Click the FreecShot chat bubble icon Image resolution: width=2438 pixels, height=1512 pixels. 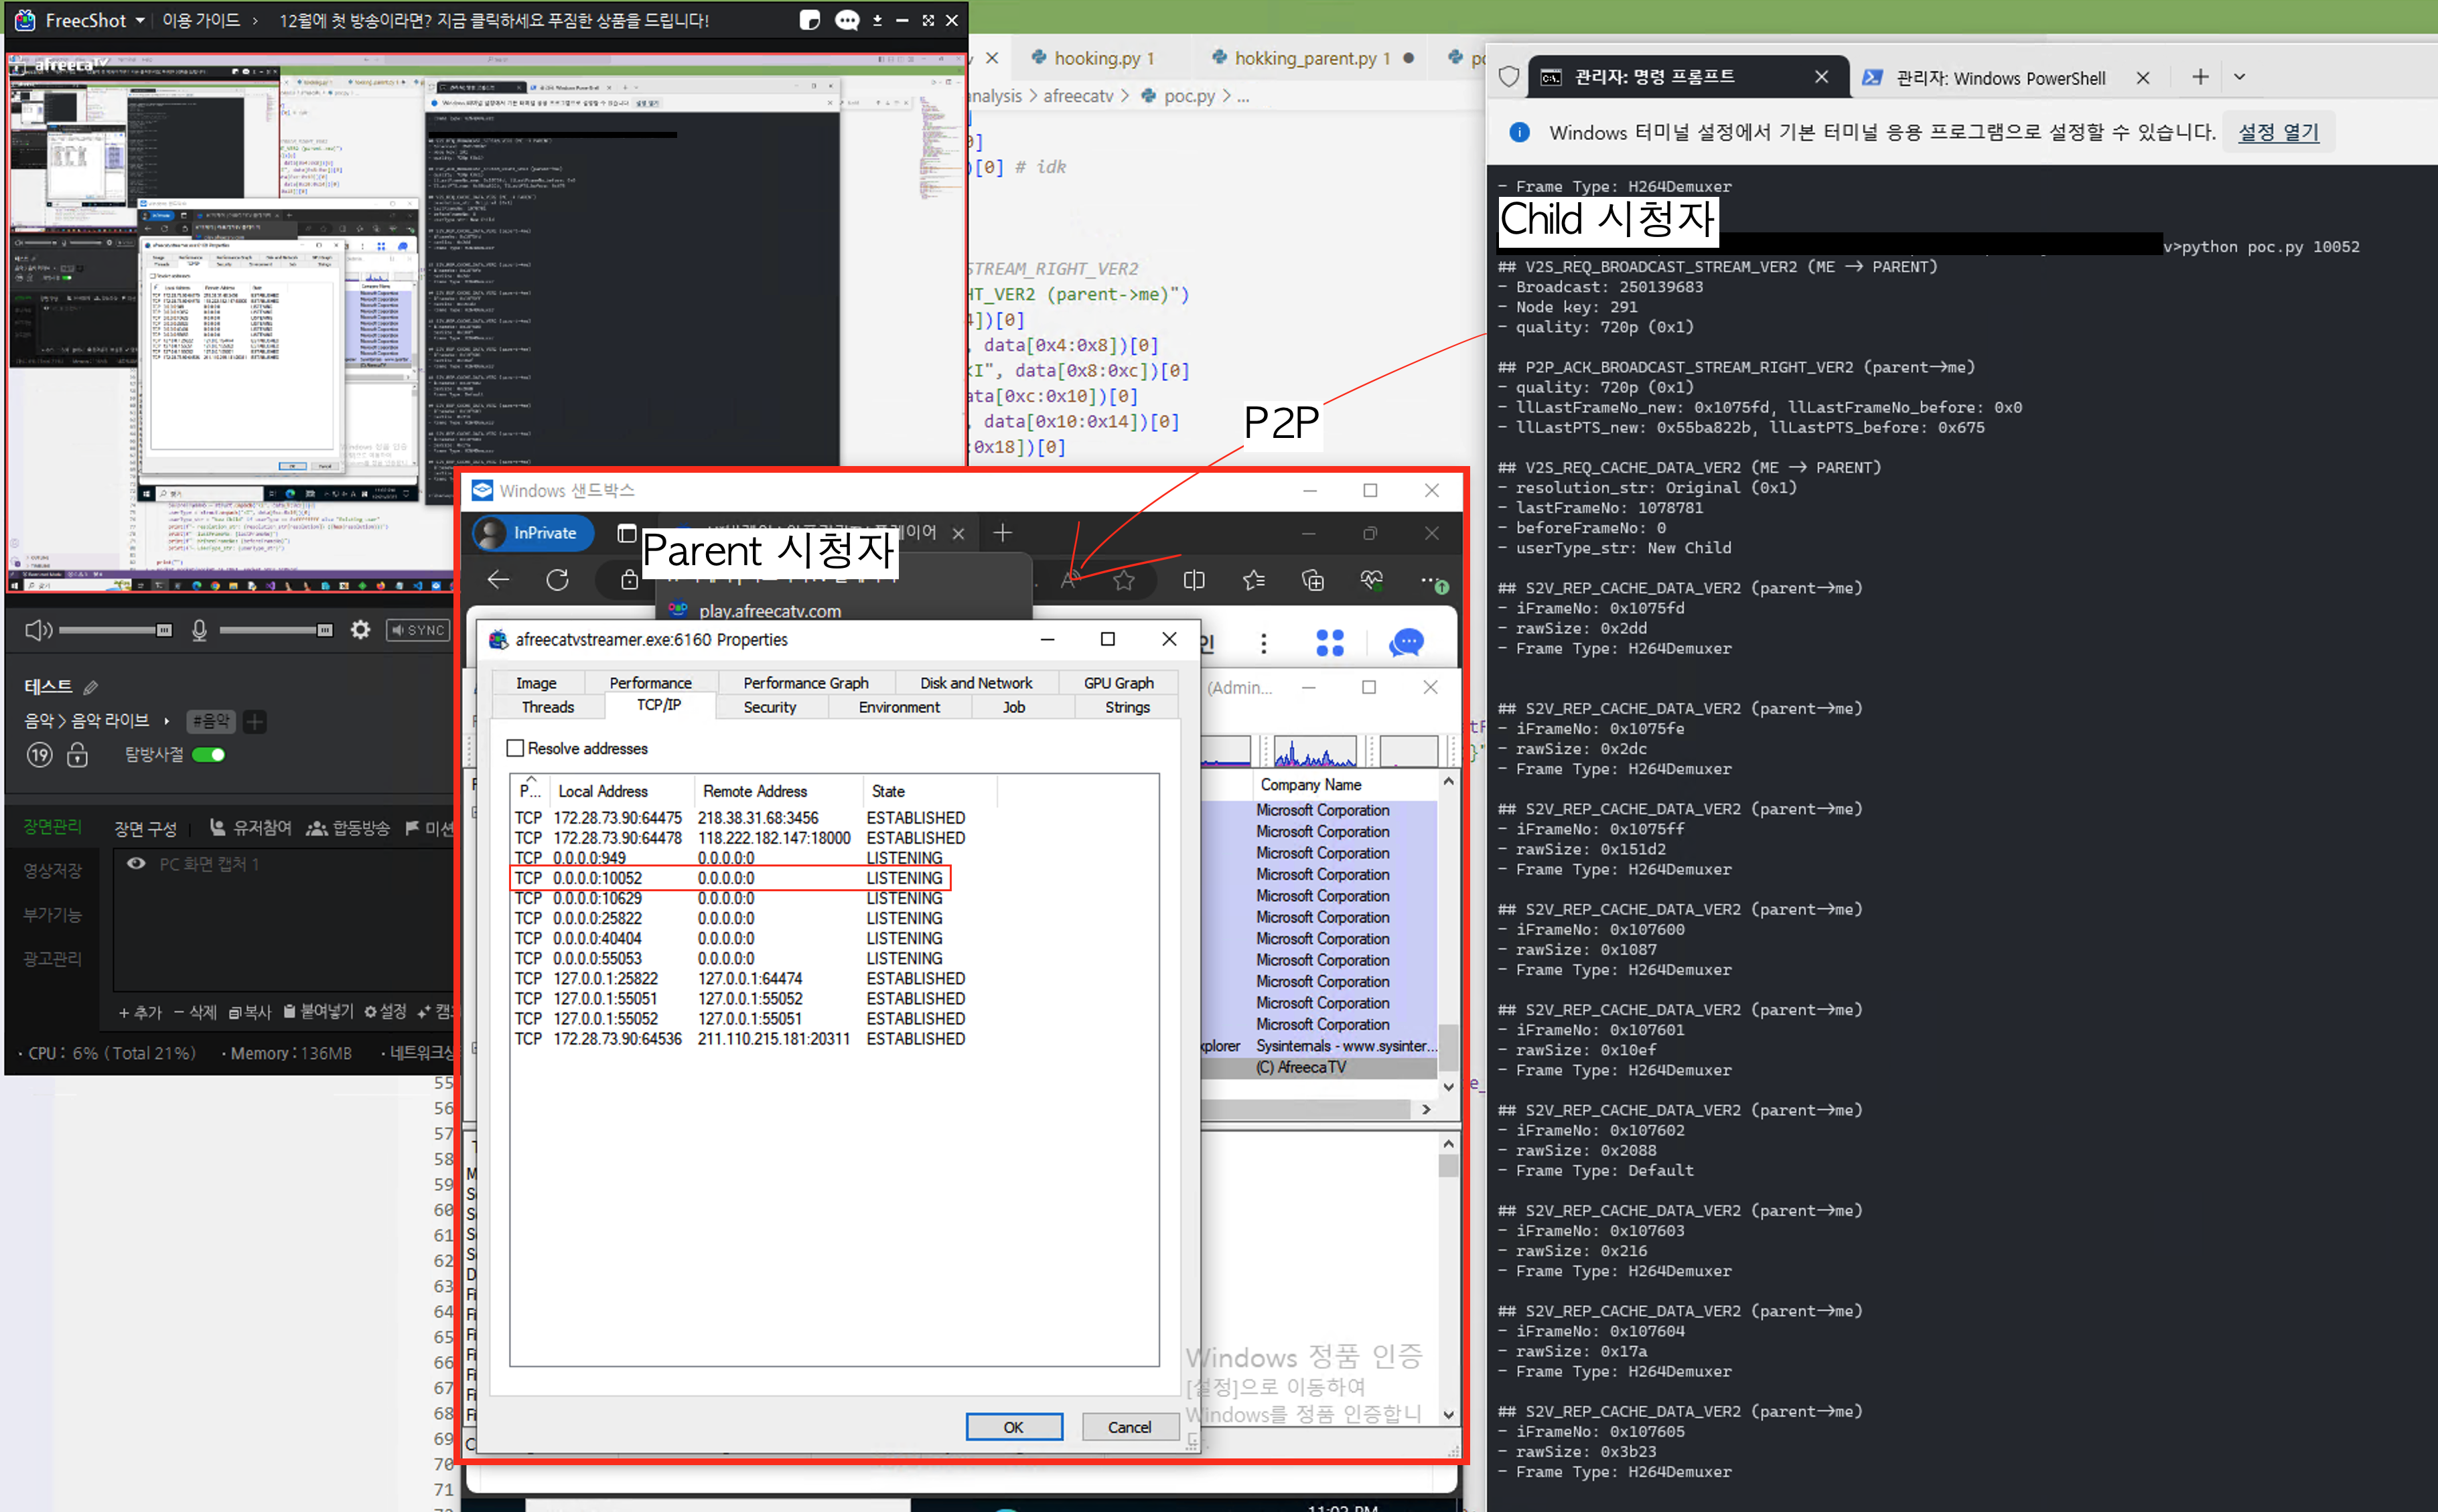coord(847,20)
